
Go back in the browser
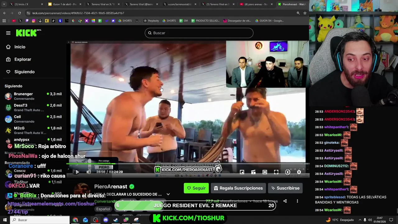(x=4, y=13)
